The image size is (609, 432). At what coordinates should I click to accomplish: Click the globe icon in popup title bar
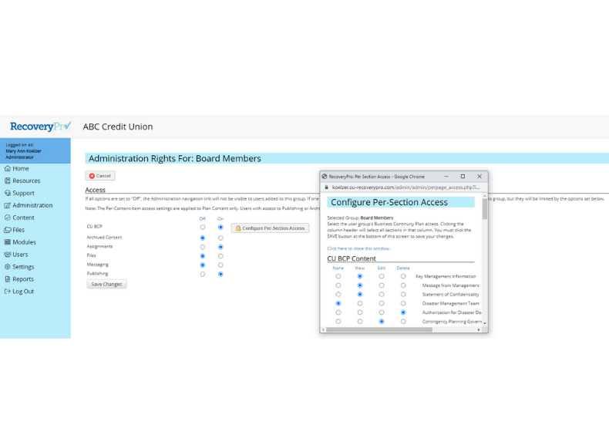click(x=325, y=177)
